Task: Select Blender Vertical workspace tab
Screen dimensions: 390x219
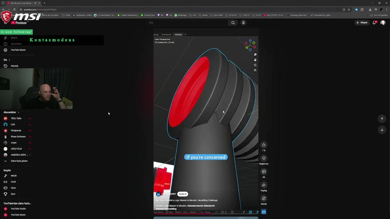Action: [178, 34]
